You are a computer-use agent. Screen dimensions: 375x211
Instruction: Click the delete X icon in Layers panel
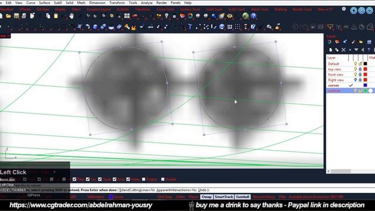coord(343,50)
